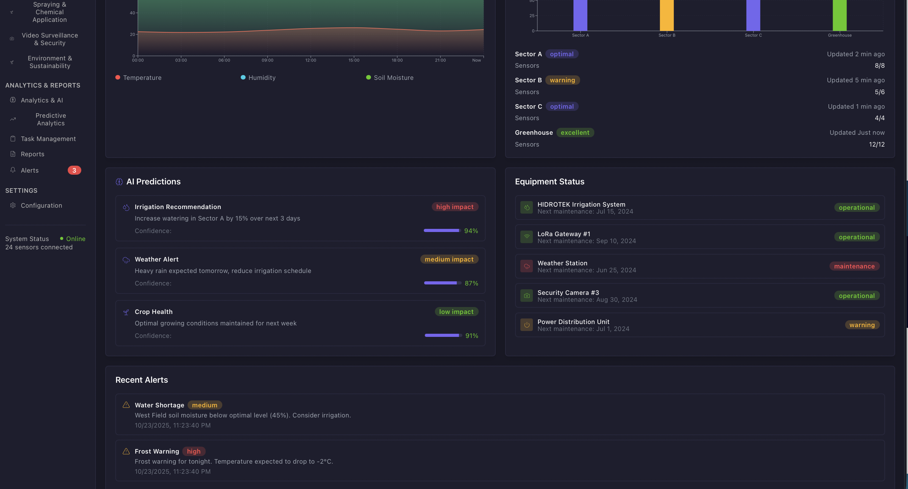Toggle the Temperature legend item
This screenshot has width=908, height=489.
pyautogui.click(x=139, y=77)
